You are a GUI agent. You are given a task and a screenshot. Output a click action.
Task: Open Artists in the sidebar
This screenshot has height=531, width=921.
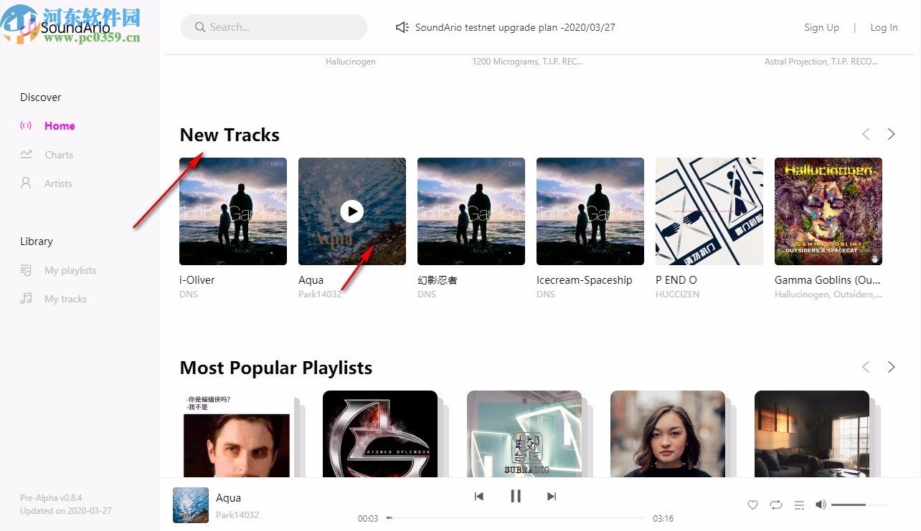(58, 183)
